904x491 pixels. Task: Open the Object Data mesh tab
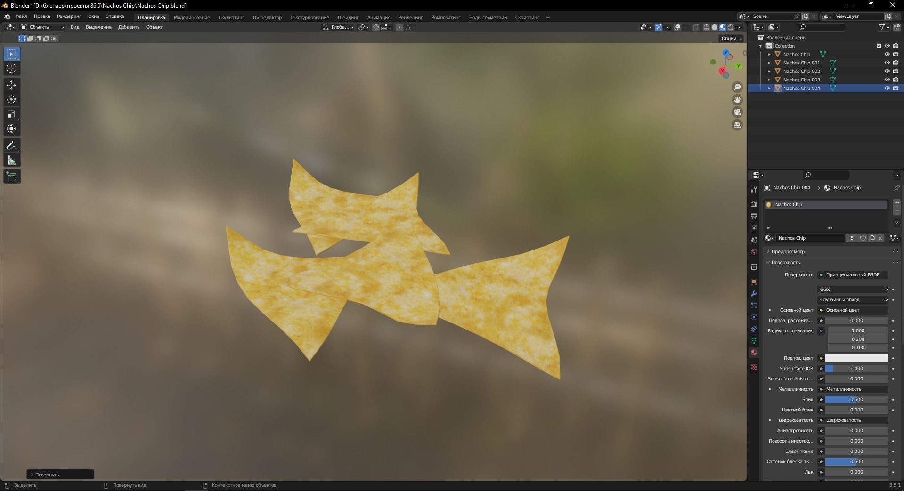click(x=754, y=340)
